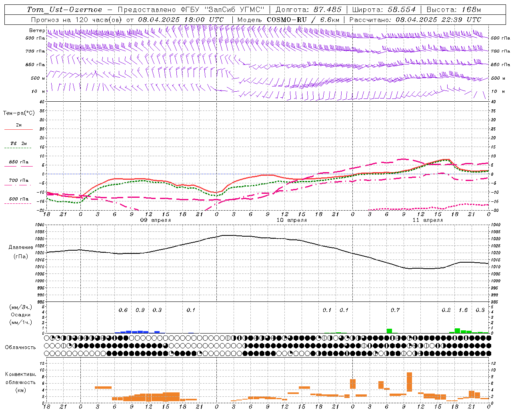Click the precipitation value 0.2

(x=446, y=310)
